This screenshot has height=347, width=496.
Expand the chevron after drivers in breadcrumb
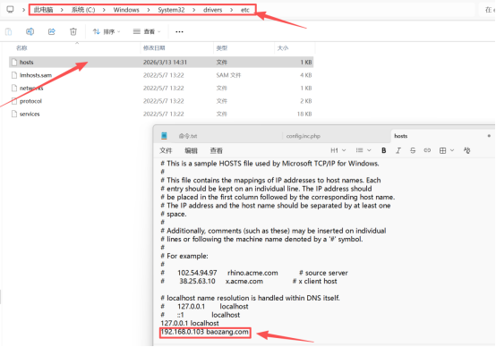tap(232, 10)
